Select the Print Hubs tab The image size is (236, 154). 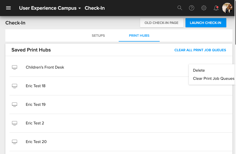(139, 35)
